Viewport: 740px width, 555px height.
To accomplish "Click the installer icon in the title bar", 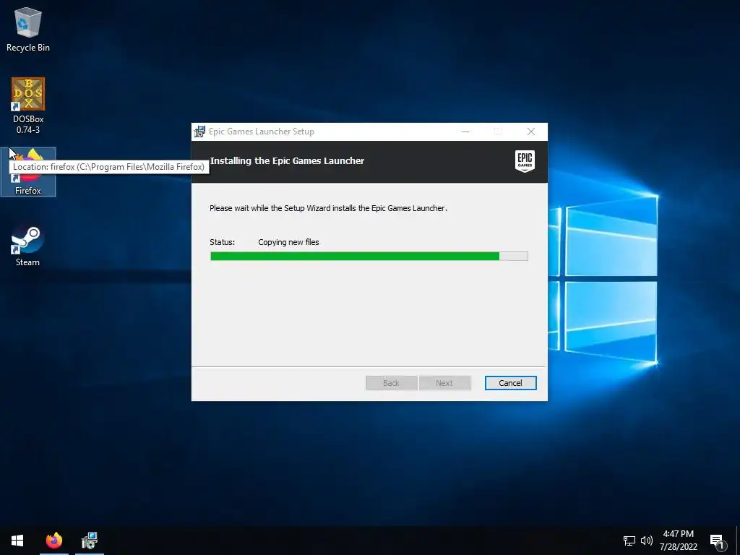I will pos(199,132).
